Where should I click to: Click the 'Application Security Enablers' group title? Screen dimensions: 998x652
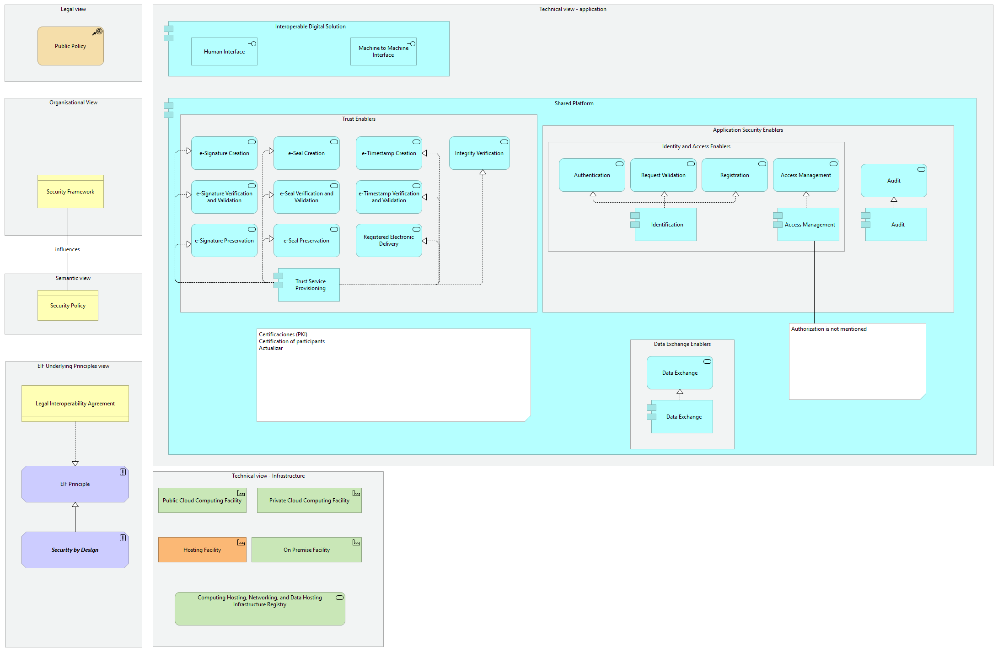(x=748, y=130)
